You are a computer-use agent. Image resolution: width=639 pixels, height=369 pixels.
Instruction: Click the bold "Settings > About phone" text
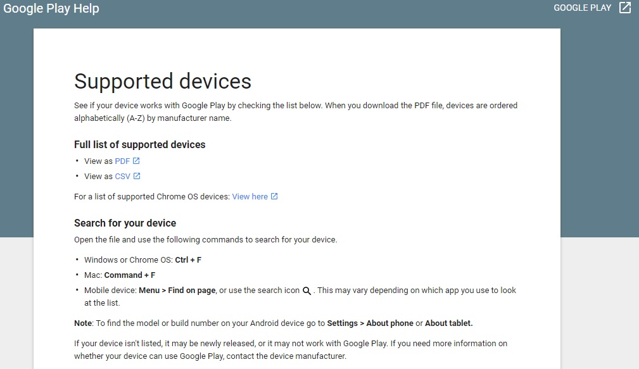[x=370, y=323]
